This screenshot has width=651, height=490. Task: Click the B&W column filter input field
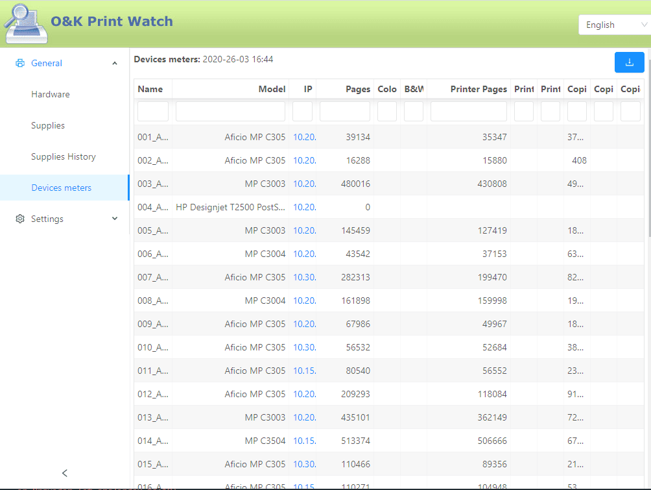click(414, 112)
